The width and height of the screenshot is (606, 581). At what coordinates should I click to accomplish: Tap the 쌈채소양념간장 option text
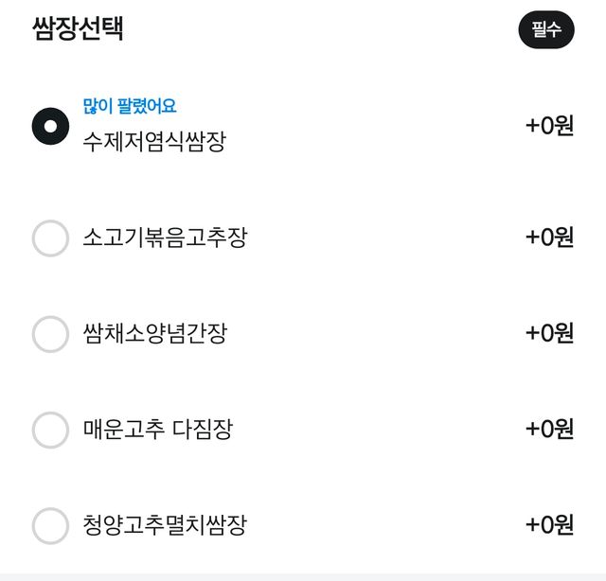(x=154, y=334)
